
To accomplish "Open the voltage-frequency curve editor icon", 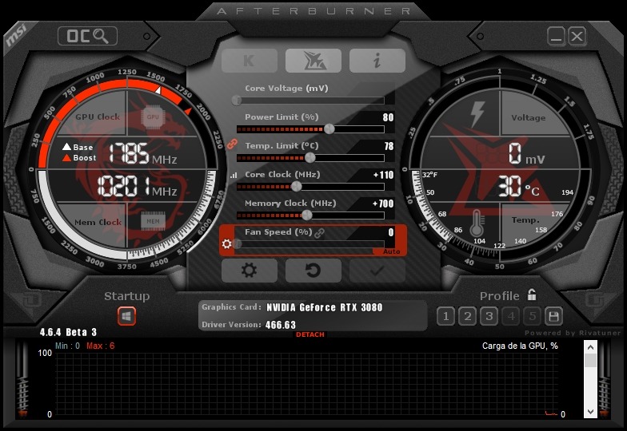I will (234, 176).
